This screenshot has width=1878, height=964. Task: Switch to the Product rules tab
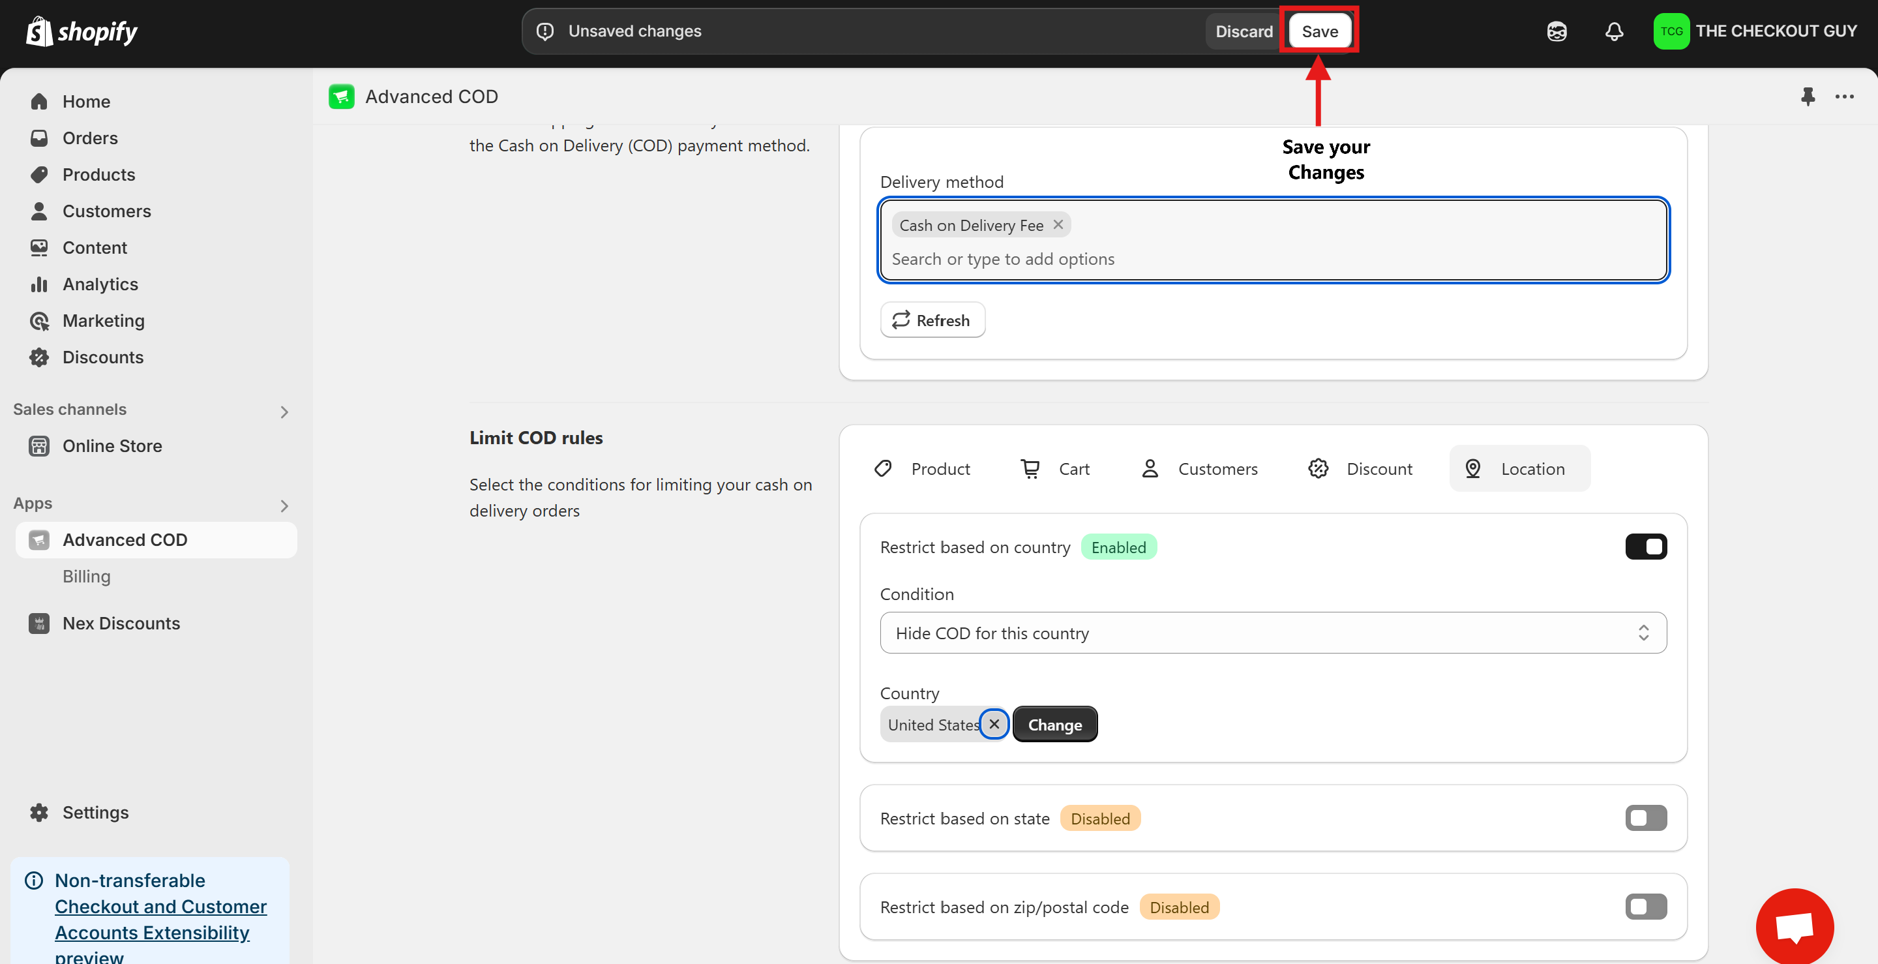923,469
